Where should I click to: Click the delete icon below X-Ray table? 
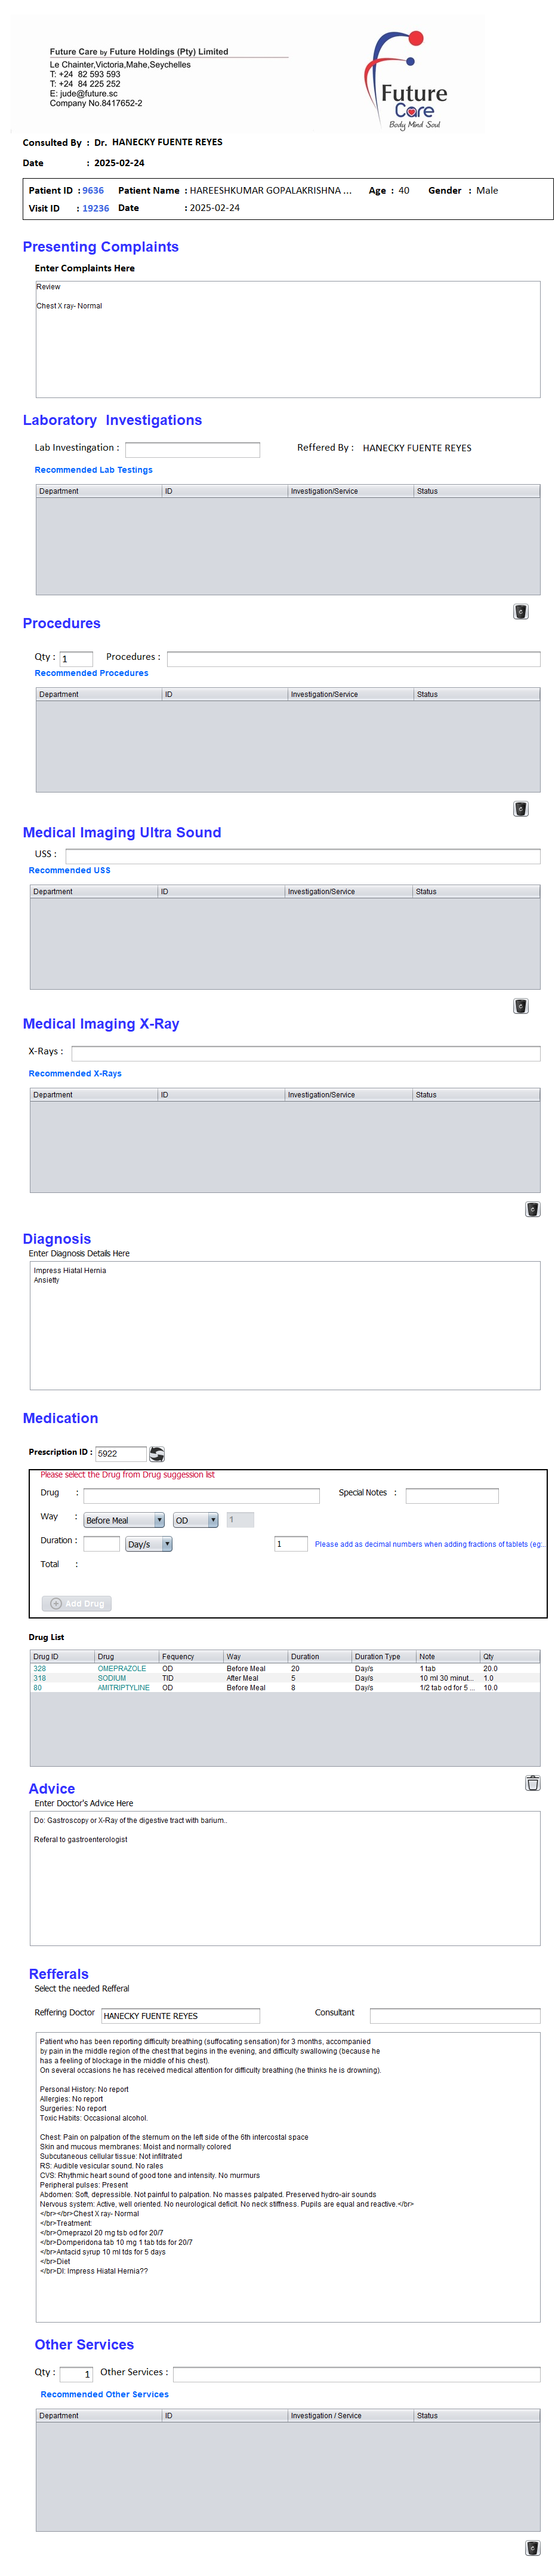tap(532, 1208)
